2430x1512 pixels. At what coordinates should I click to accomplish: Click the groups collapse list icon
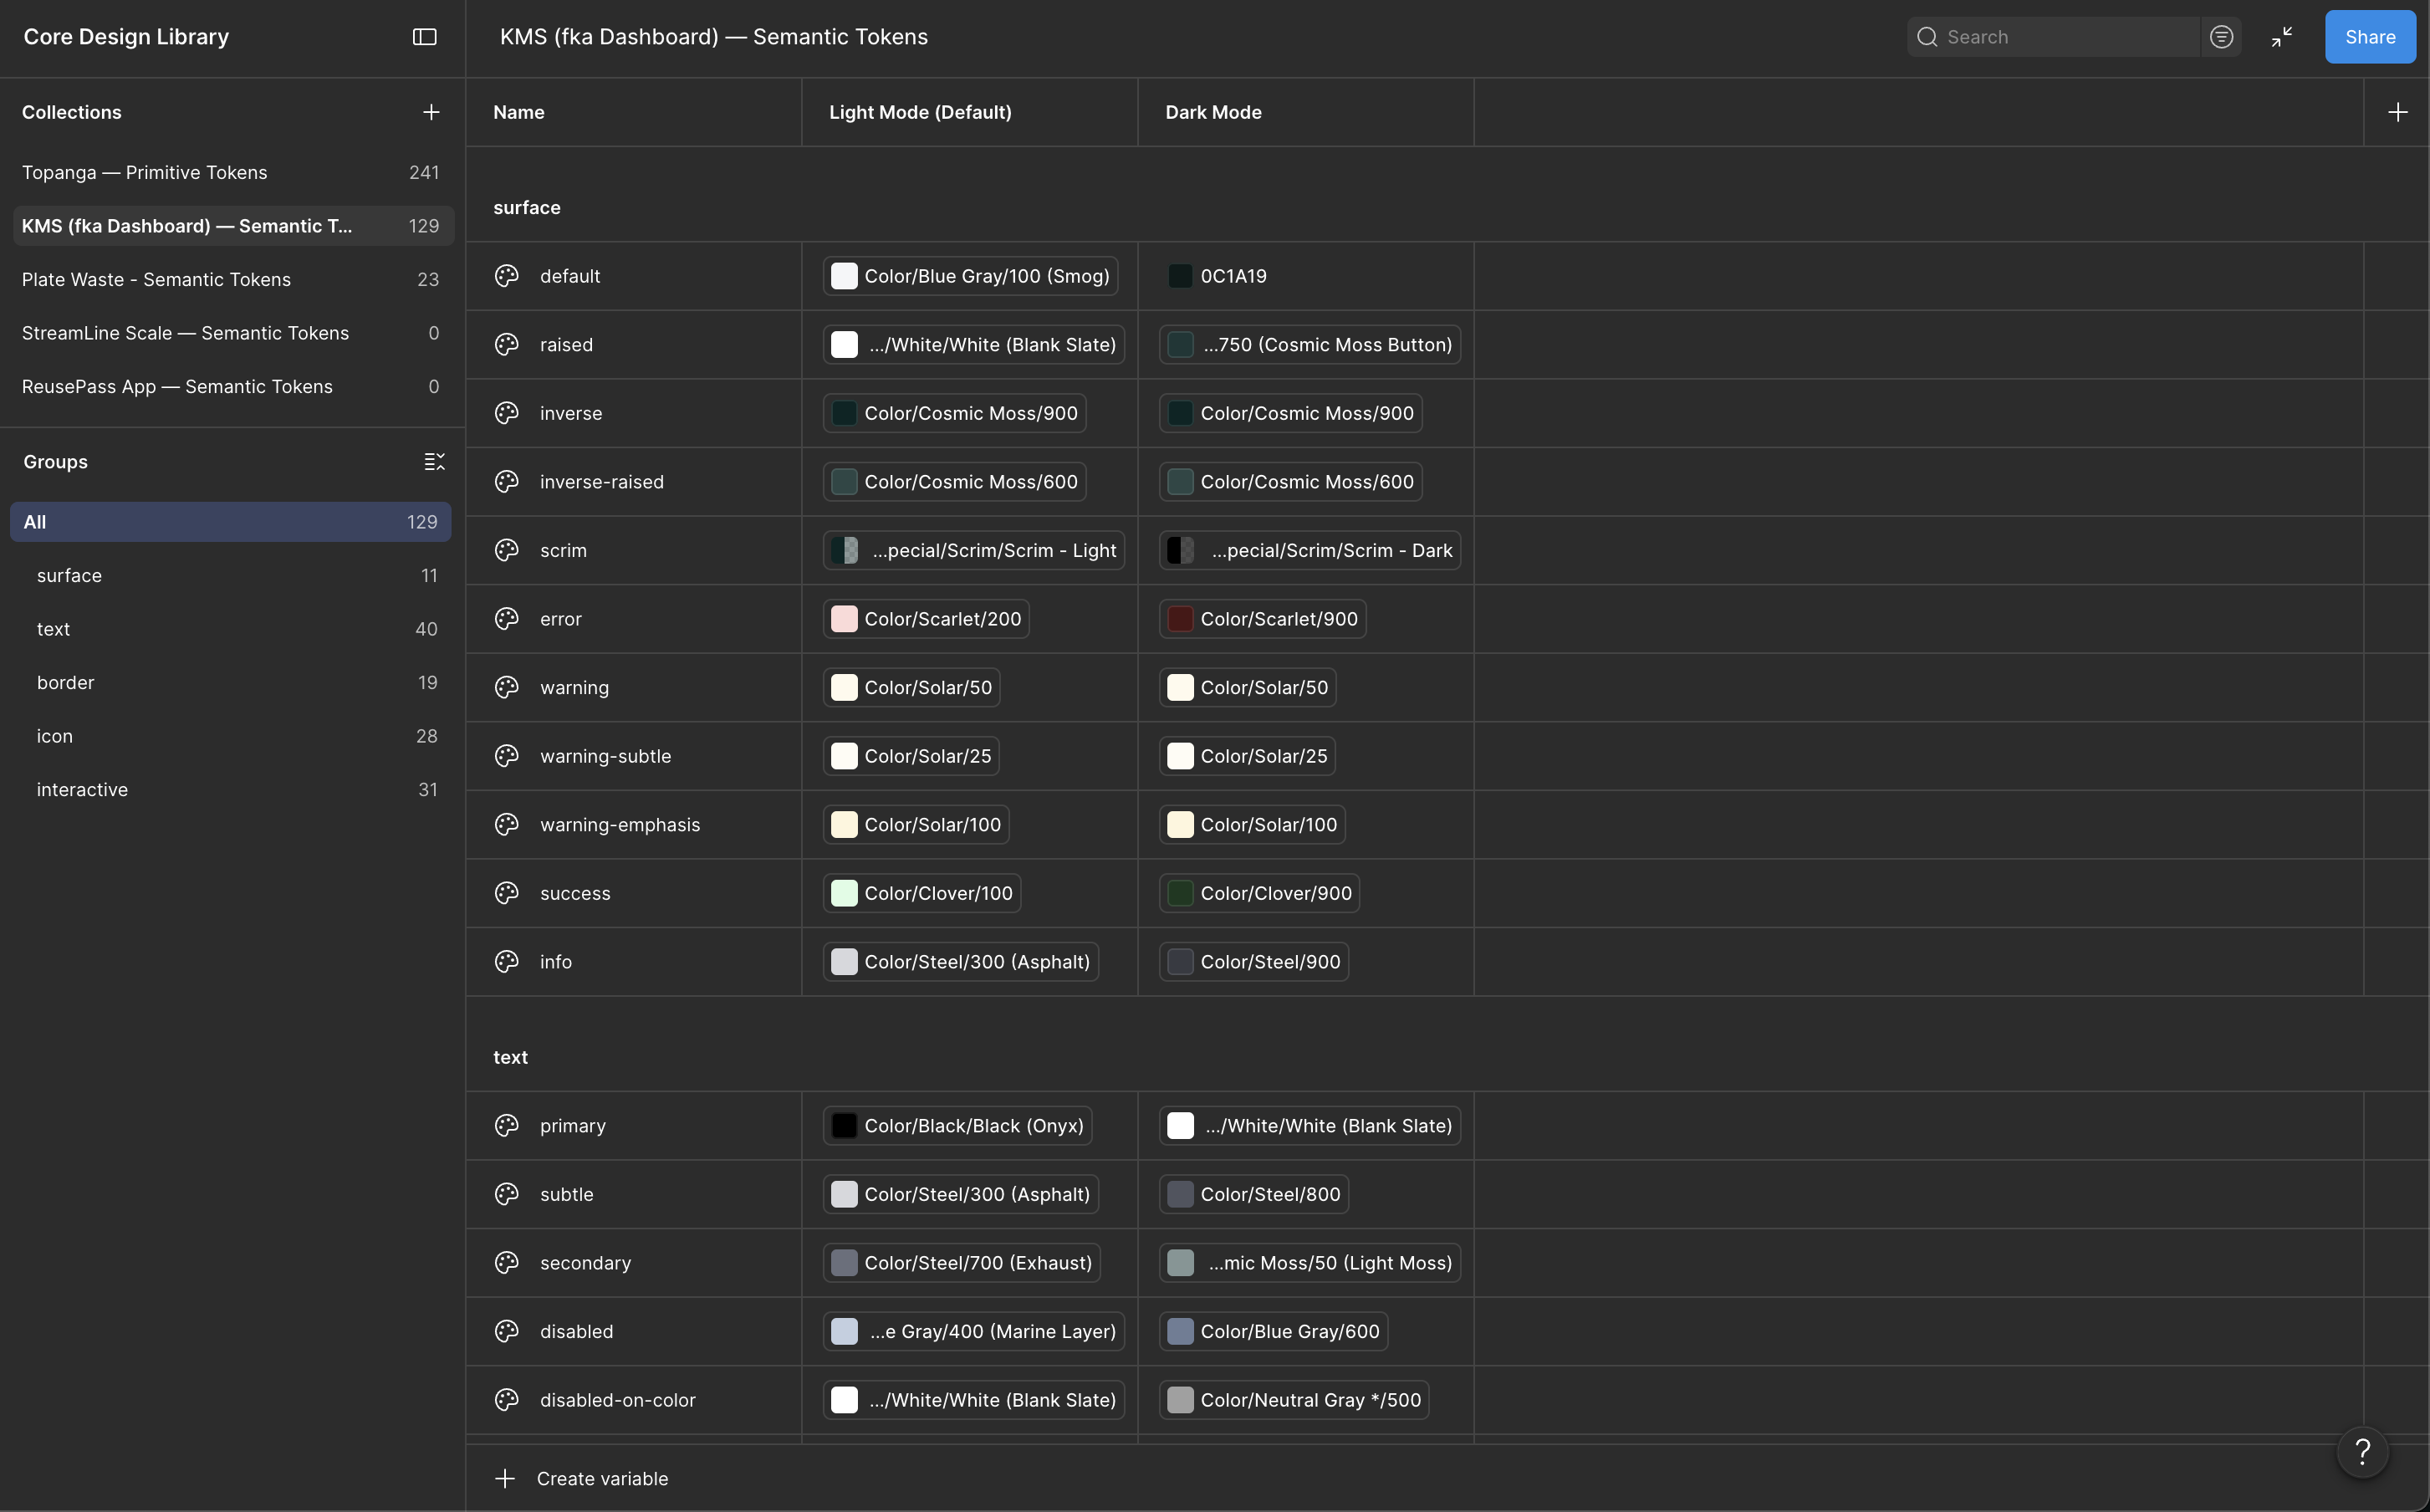tap(434, 462)
